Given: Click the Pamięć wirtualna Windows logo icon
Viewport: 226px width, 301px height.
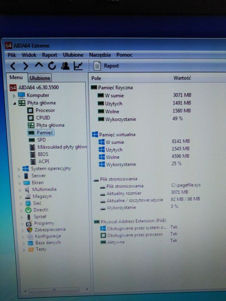Looking at the screenshot, I should [x=95, y=135].
